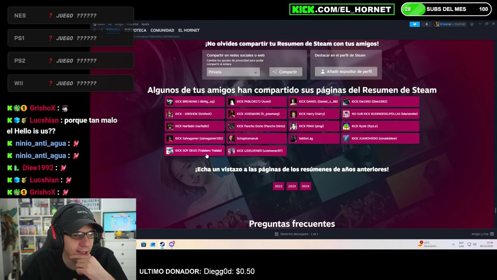Open KICK Pancho Dorto replay page
497x280 pixels.
point(256,126)
